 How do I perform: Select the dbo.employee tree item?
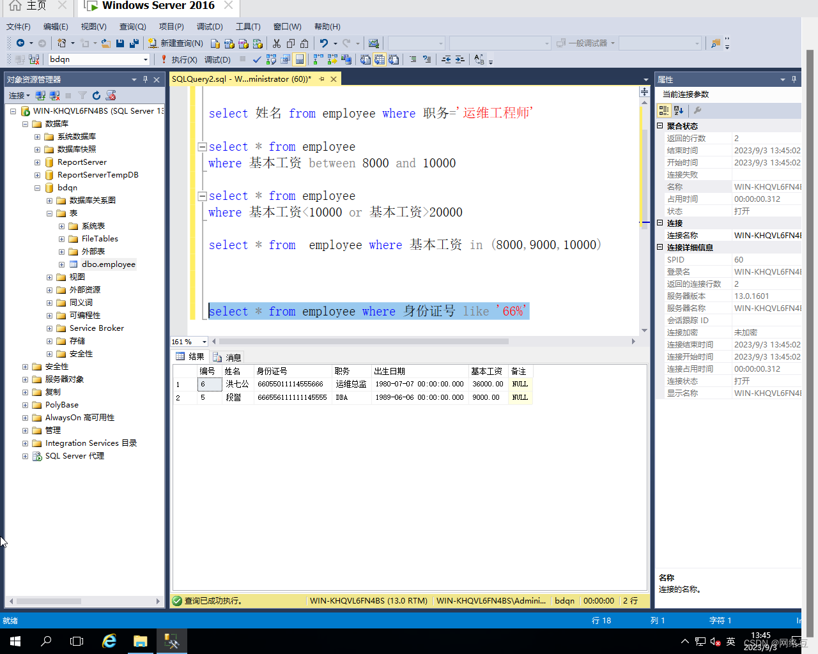pyautogui.click(x=109, y=264)
